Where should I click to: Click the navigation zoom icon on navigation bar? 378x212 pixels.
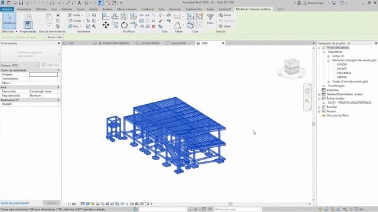click(x=307, y=101)
